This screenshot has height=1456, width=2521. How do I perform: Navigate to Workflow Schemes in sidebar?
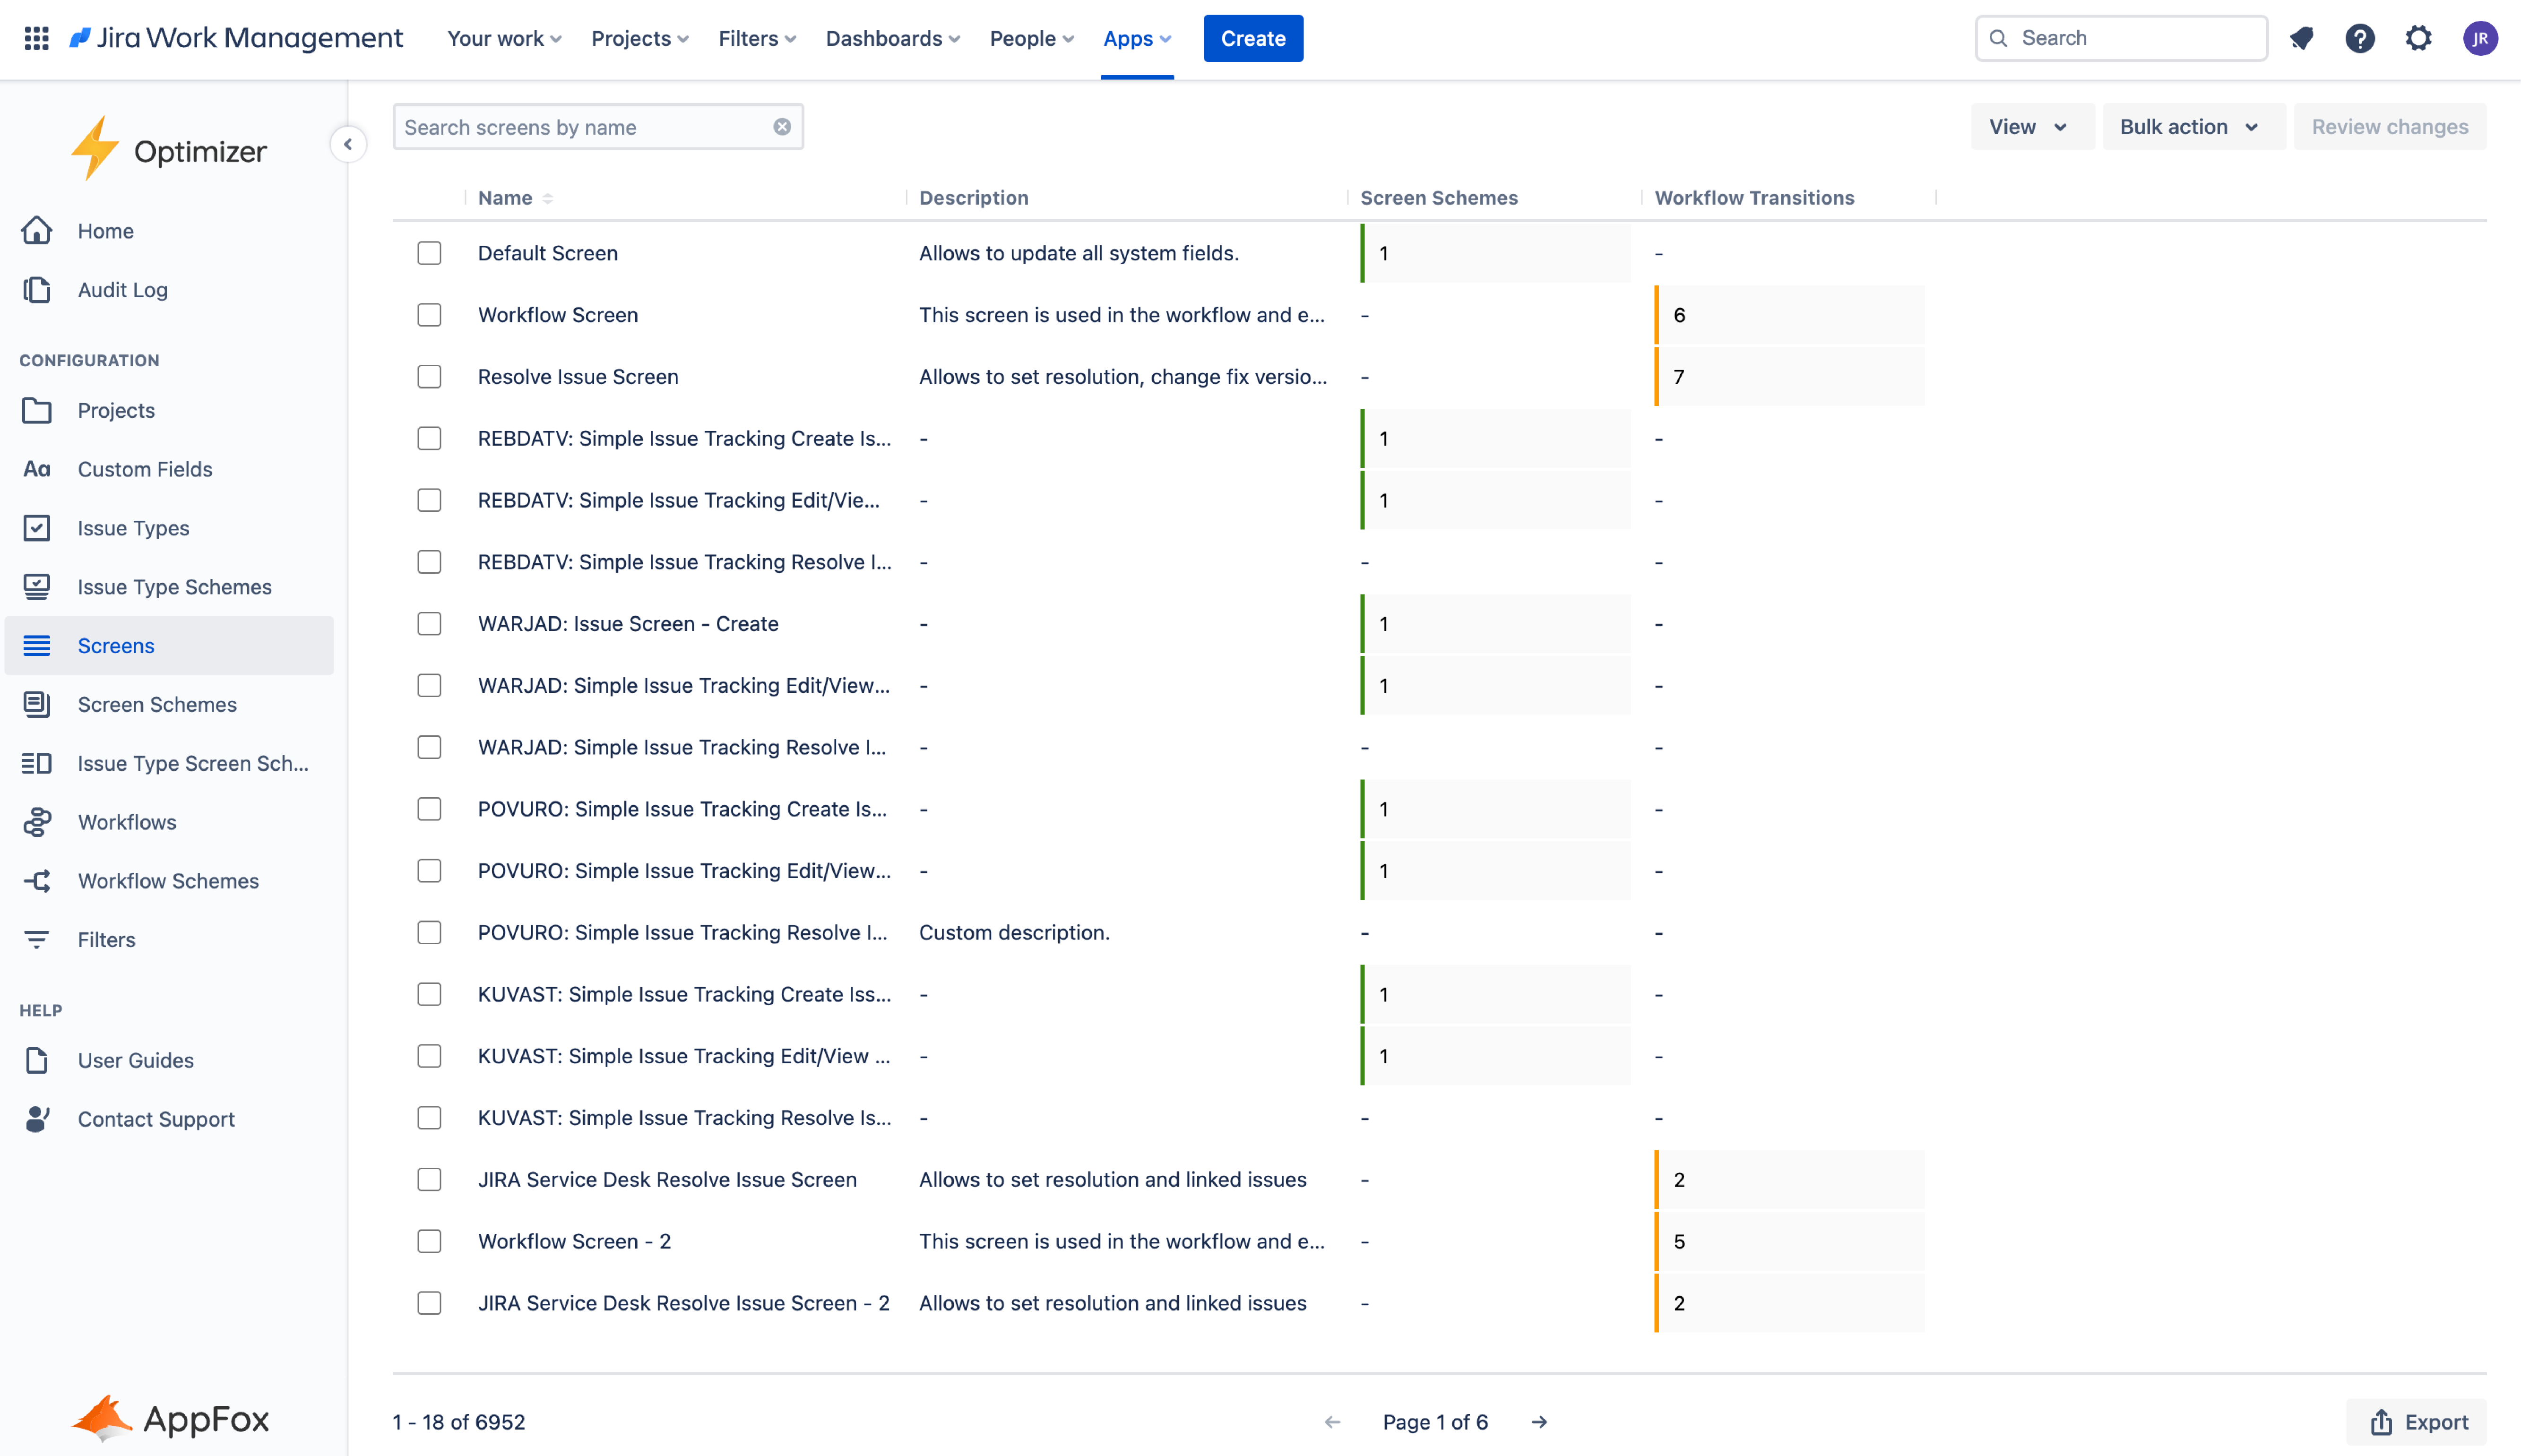pyautogui.click(x=168, y=881)
